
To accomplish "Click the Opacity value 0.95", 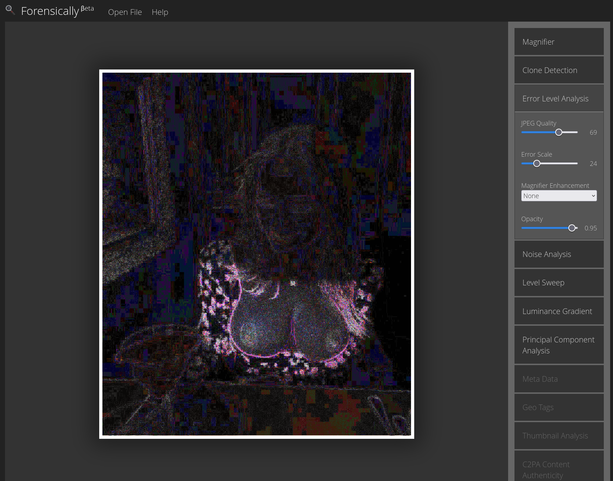I will click(591, 228).
